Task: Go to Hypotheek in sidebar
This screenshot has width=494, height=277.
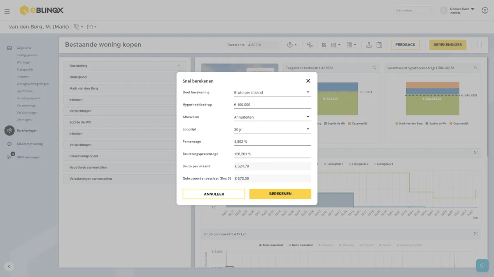Action: [x=24, y=91]
